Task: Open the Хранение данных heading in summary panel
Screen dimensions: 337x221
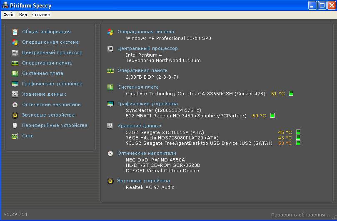Action: [x=139, y=126]
